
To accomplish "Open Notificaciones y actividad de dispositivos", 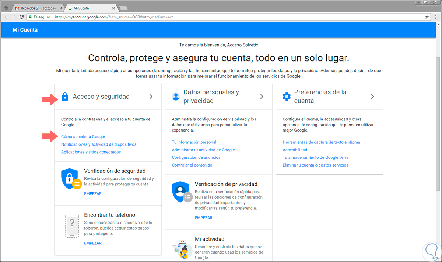I will coord(99,144).
